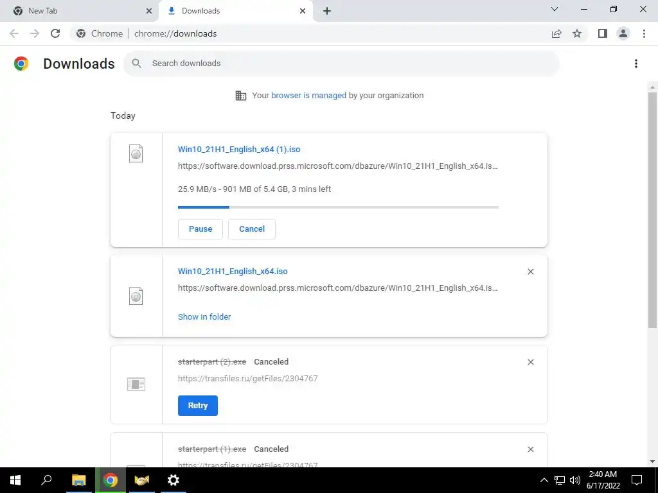
Task: Open Windows taskbar search
Action: click(x=46, y=480)
